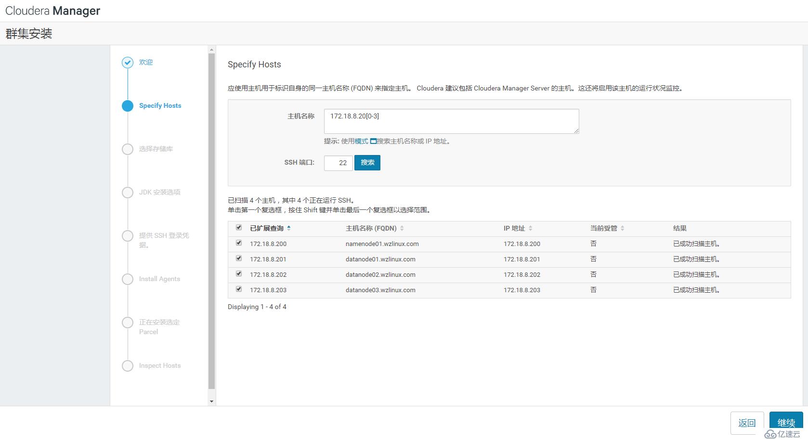This screenshot has height=440, width=808.
Task: Sort by IP 地址 column arrows
Action: pyautogui.click(x=530, y=228)
